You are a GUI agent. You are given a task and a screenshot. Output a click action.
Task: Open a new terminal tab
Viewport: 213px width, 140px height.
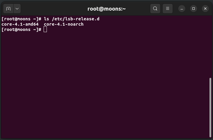pos(8,9)
